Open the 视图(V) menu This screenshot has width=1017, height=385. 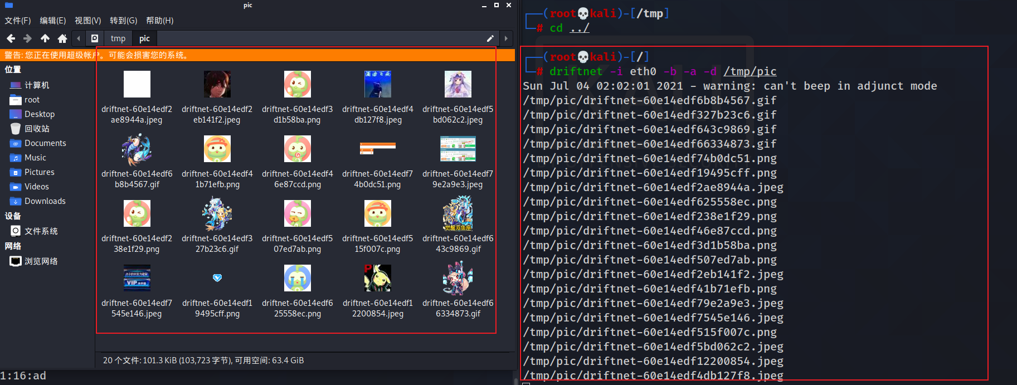pos(88,21)
